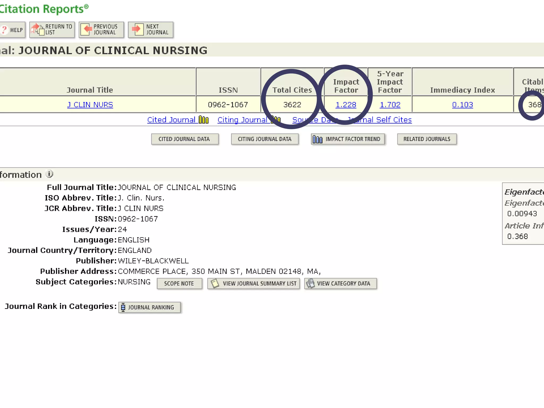Click the information icon beside Information heading
The height and width of the screenshot is (408, 544).
point(49,174)
